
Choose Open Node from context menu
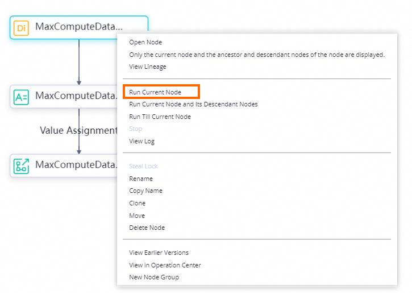click(x=145, y=42)
